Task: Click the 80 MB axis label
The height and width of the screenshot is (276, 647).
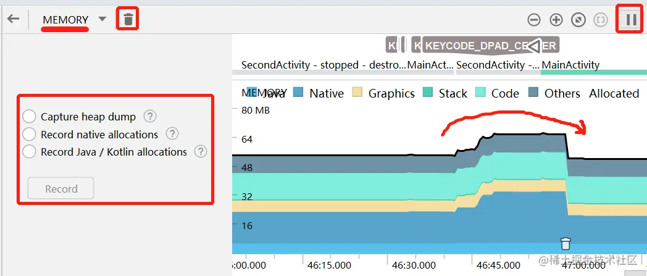Action: pos(256,111)
